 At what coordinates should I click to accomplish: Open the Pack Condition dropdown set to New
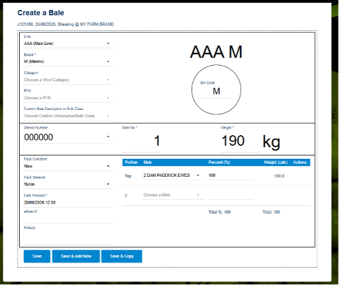68,166
